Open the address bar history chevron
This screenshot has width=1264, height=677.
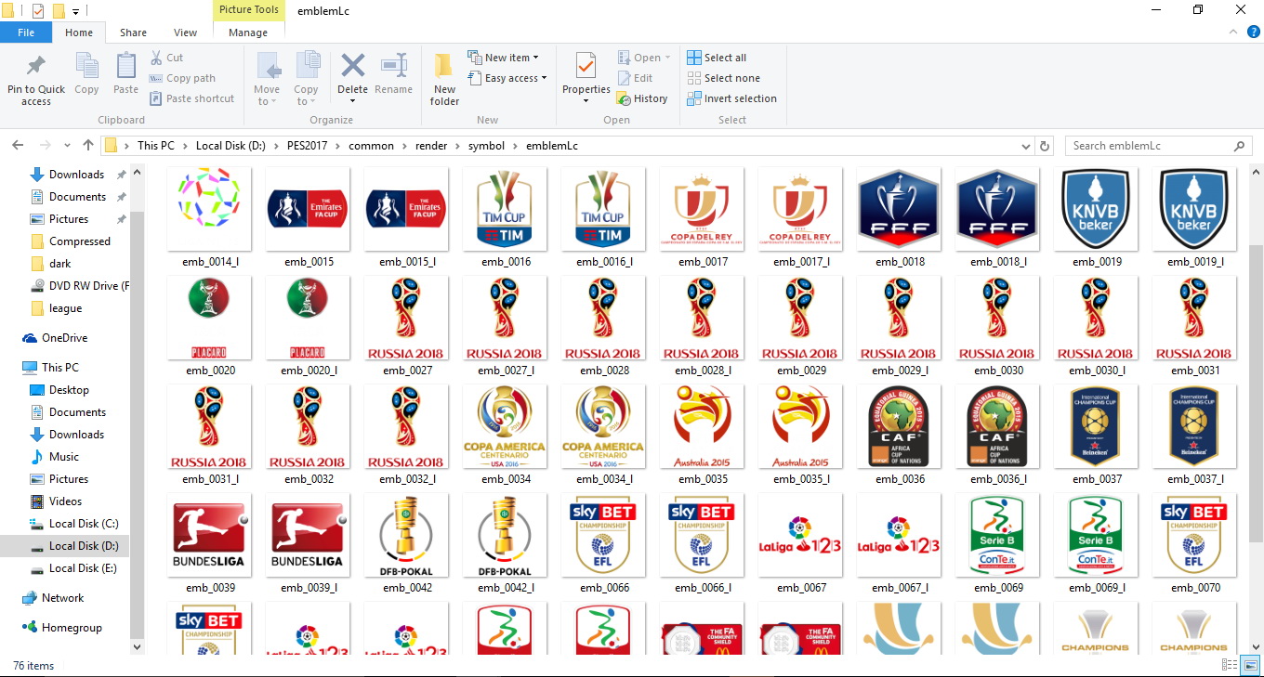[1025, 146]
